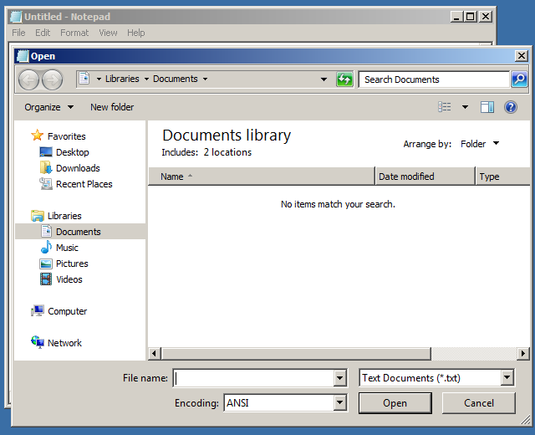Sort by the Name column header

click(262, 177)
